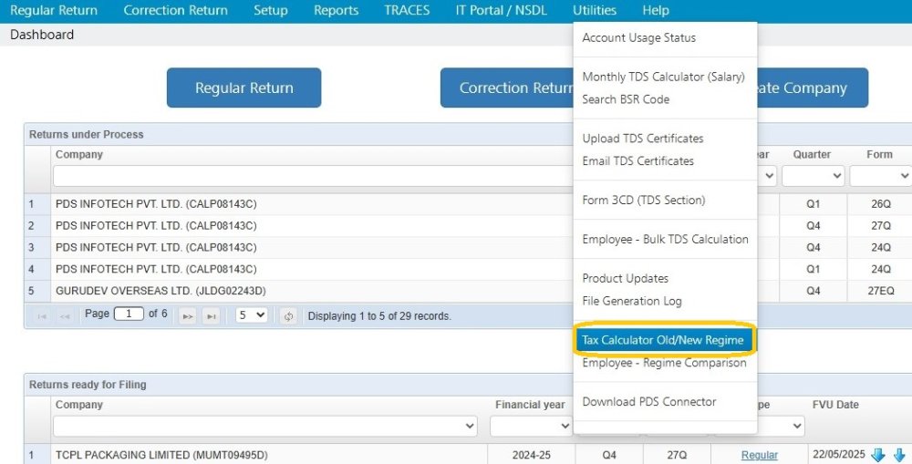The image size is (912, 464).
Task: Click Quarter column header
Action: point(812,155)
